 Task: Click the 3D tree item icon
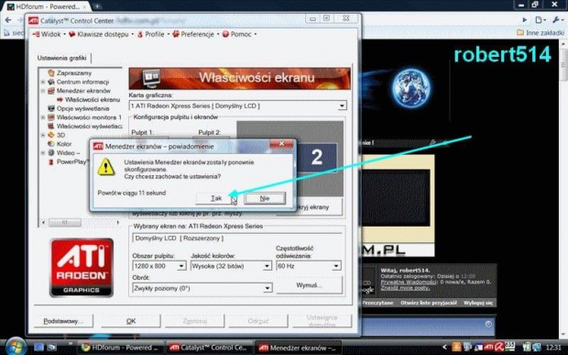(x=51, y=135)
